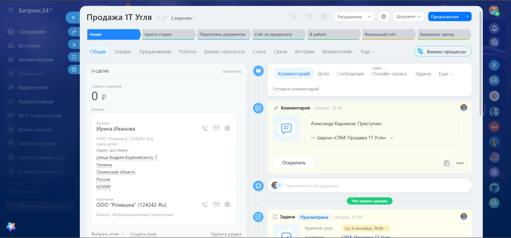Image resolution: width=511 pixels, height=238 pixels.
Task: Edit the comment text pencil icon
Action: pos(392,138)
